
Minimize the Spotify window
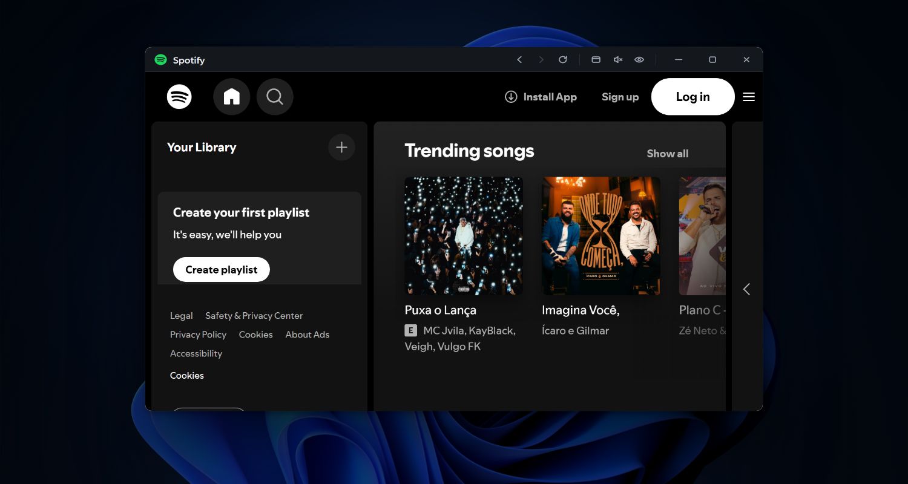(679, 60)
